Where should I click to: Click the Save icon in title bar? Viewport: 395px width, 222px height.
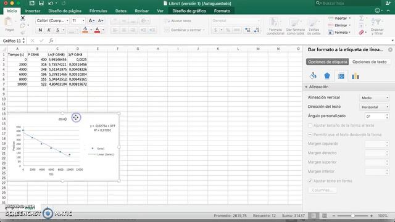(x=41, y=3)
